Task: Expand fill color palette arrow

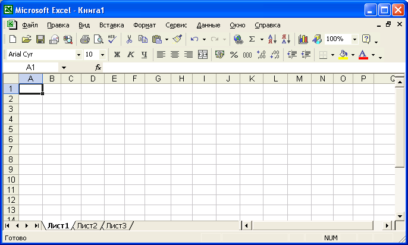Action: point(353,55)
